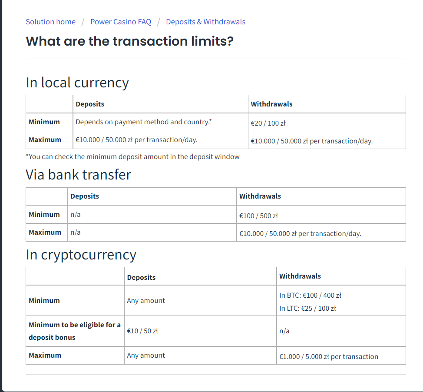
Task: Click the local currency maximum deposit cell
Action: pyautogui.click(x=136, y=140)
